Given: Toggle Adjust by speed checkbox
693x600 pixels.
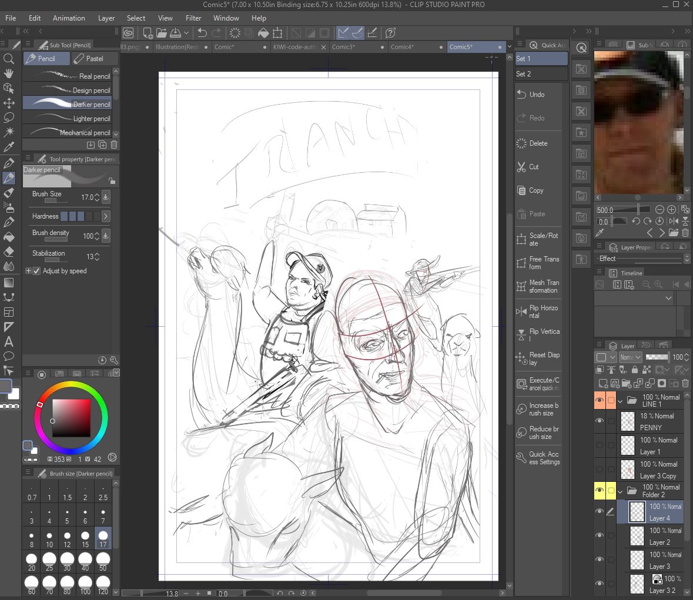Looking at the screenshot, I should coord(36,271).
